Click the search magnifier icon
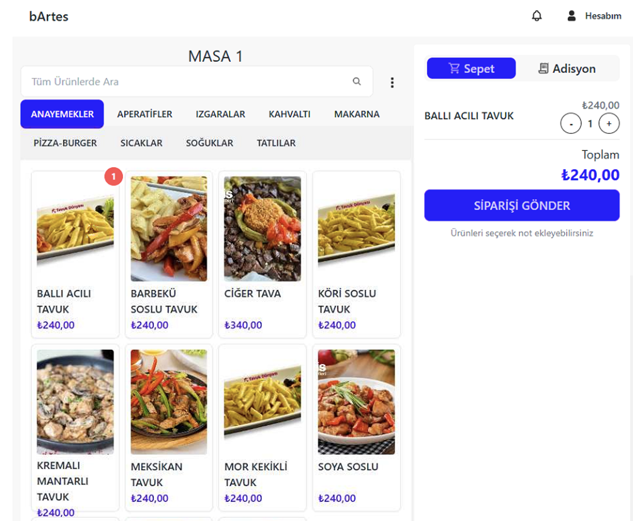633x521 pixels. pyautogui.click(x=357, y=81)
